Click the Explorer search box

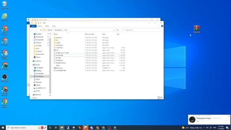pos(141,30)
